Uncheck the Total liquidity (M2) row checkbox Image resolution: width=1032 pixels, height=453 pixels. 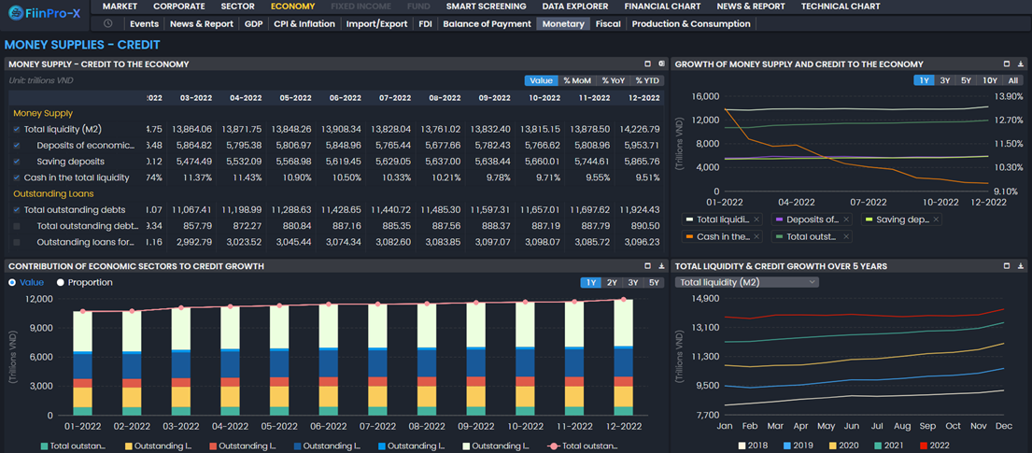[17, 130]
